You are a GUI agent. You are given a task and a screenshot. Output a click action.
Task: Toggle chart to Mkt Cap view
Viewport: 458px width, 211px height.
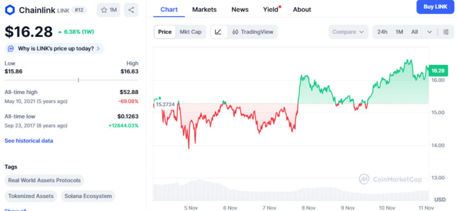(x=190, y=32)
